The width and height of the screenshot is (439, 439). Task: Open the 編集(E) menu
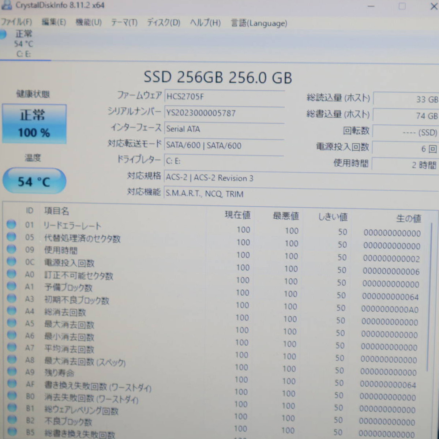click(53, 22)
